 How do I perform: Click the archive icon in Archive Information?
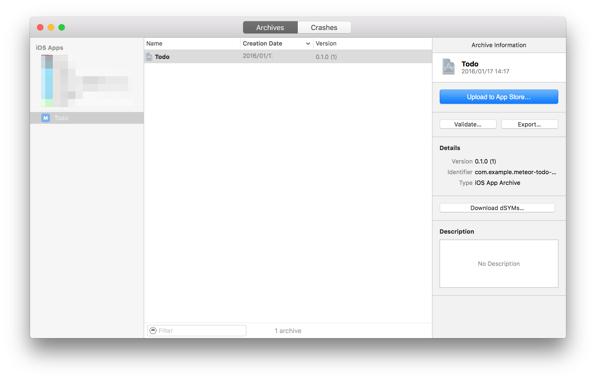(x=448, y=67)
